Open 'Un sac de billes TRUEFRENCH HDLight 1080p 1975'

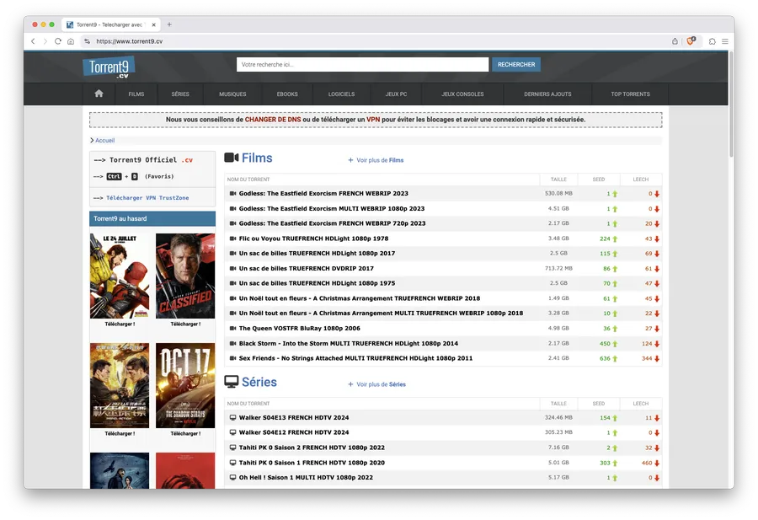[x=317, y=283]
